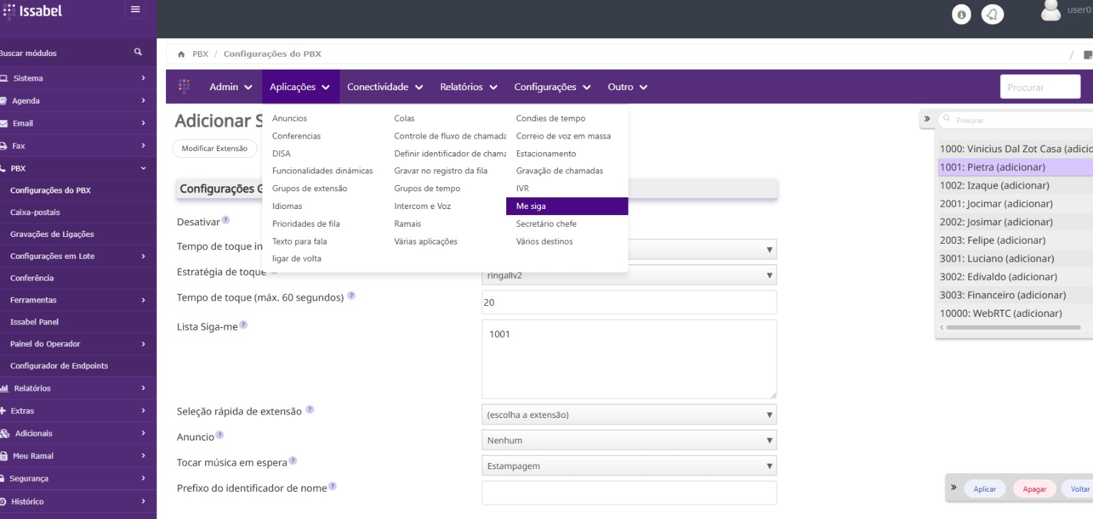Click the info icon in top bar
This screenshot has width=1093, height=519.
coord(961,14)
